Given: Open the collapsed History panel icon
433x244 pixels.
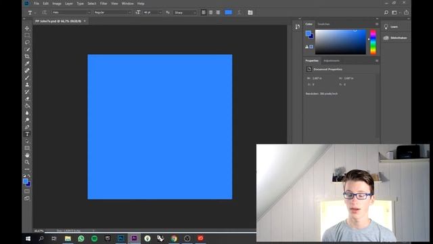Looking at the screenshot, I should pos(298,26).
